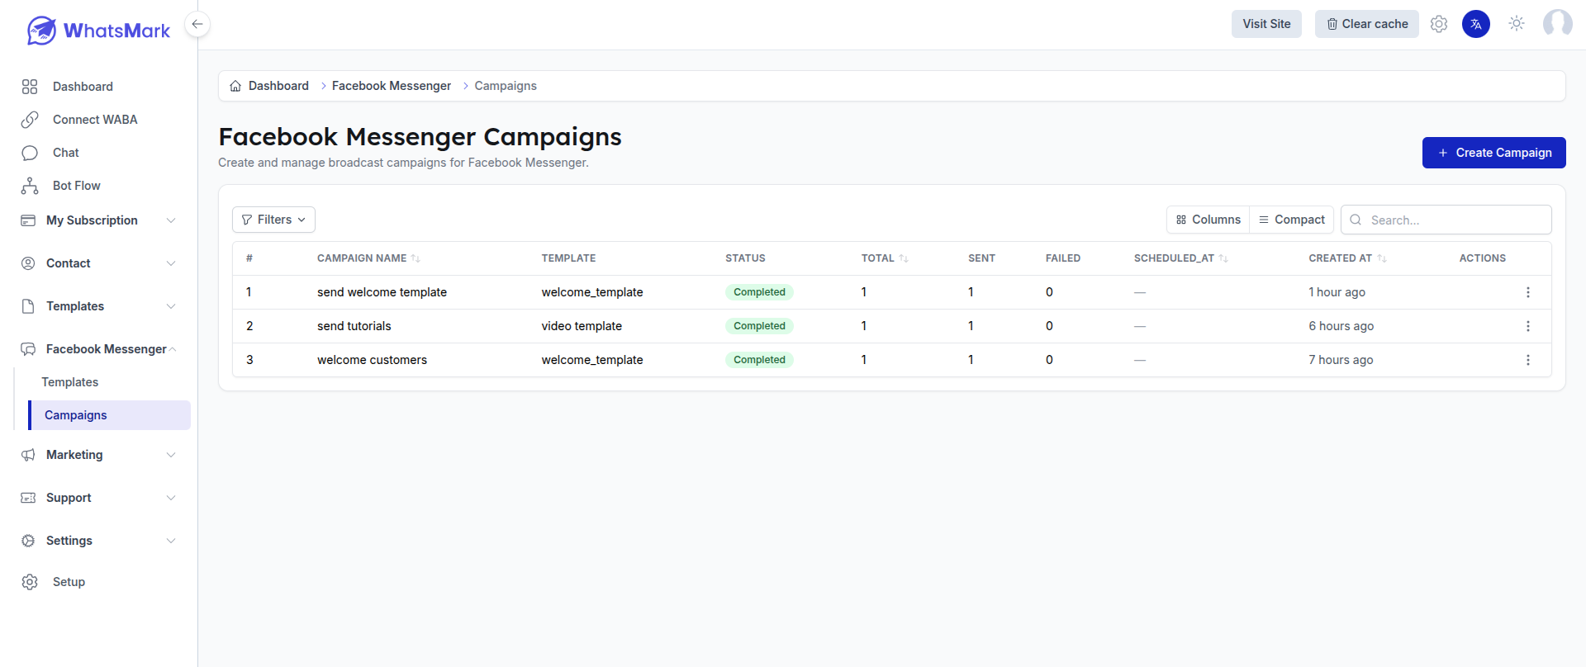Open Templates under Facebook Messenger
Screen dimensions: 1586x667
[x=70, y=382]
